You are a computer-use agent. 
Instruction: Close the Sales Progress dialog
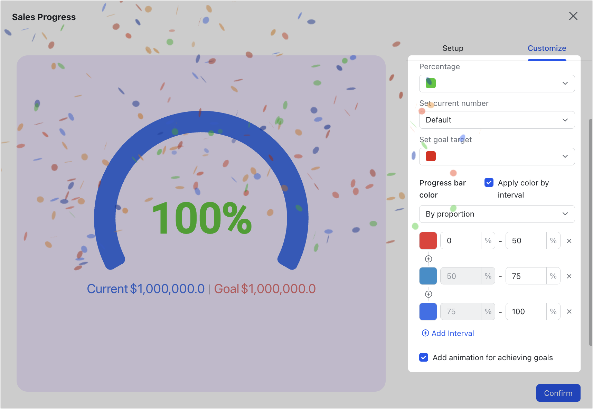coord(573,16)
